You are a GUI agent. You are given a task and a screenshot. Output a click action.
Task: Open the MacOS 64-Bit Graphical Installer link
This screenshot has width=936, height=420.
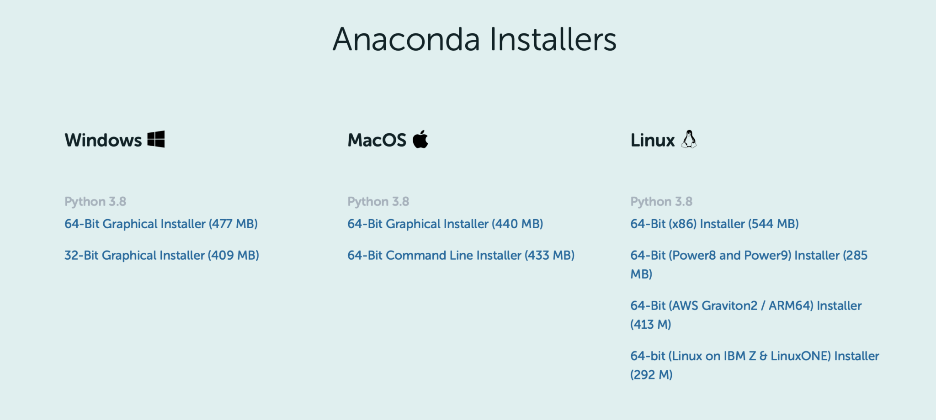pyautogui.click(x=446, y=224)
